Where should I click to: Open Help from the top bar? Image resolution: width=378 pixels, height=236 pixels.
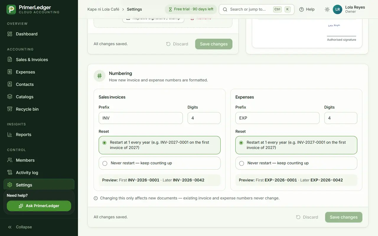(307, 9)
